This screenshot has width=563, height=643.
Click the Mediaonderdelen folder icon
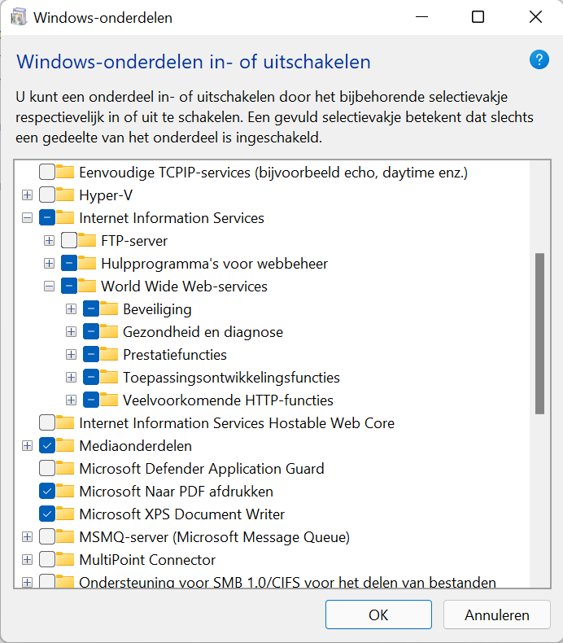click(x=65, y=445)
